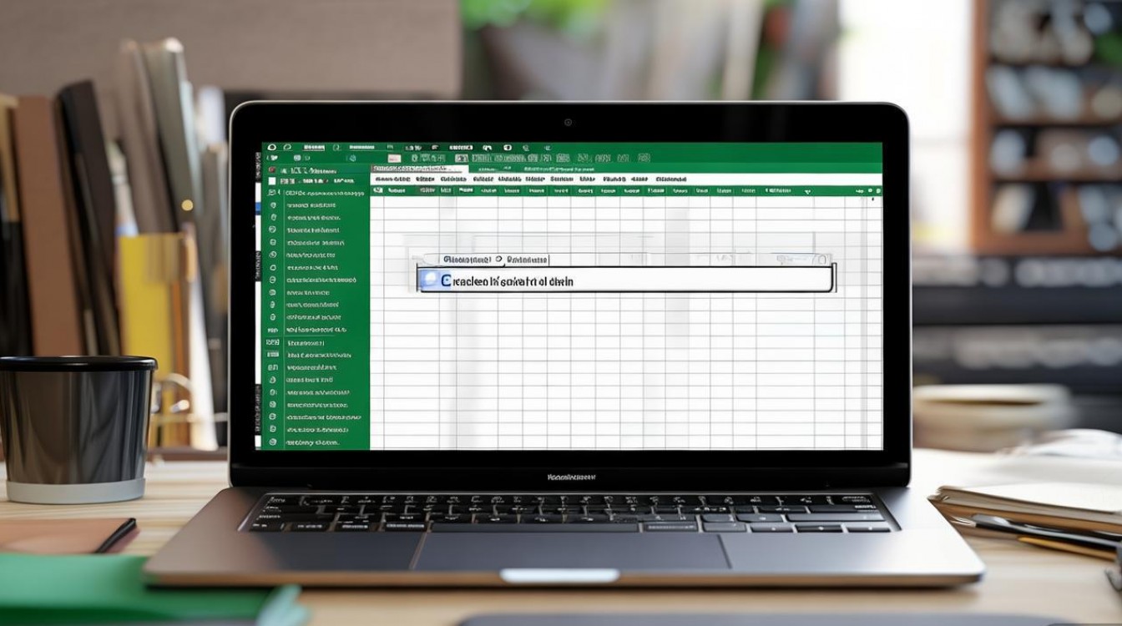The width and height of the screenshot is (1122, 626).
Task: Click the white square icon in the green ribbon
Action: [x=394, y=158]
